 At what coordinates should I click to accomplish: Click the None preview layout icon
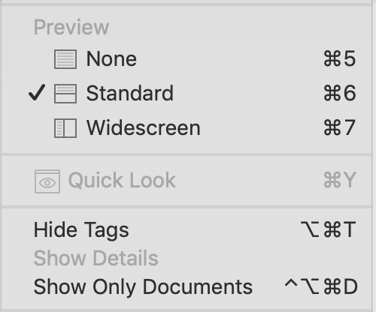[65, 59]
